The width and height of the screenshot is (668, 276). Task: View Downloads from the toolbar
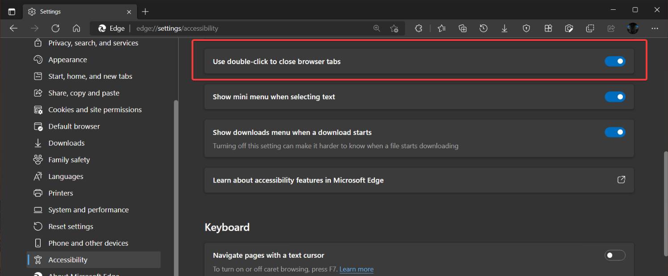pos(505,28)
